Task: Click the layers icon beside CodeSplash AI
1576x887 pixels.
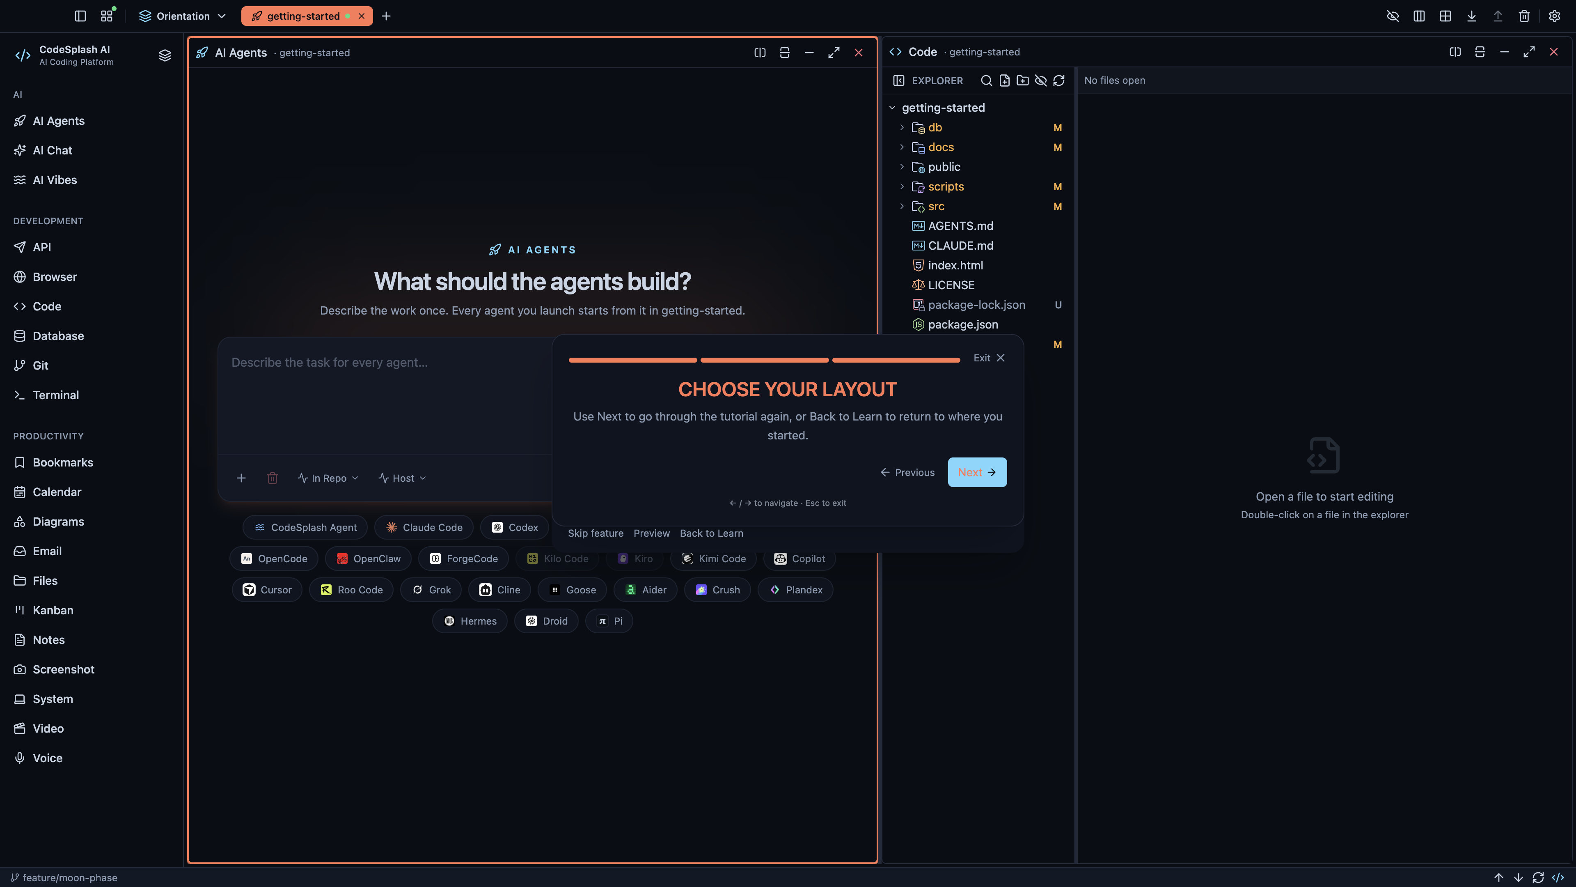Action: pos(165,55)
